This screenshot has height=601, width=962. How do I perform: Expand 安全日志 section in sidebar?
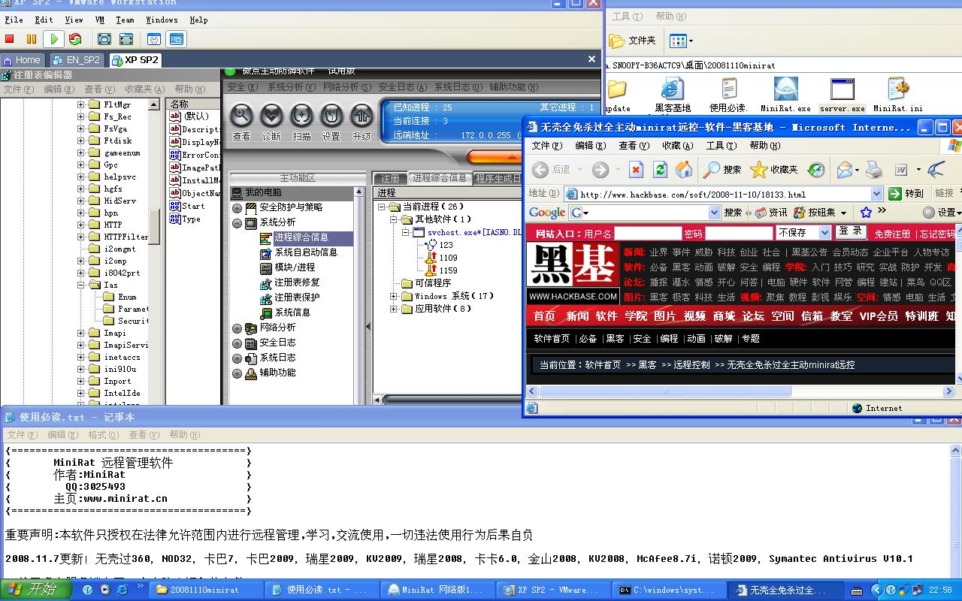237,343
